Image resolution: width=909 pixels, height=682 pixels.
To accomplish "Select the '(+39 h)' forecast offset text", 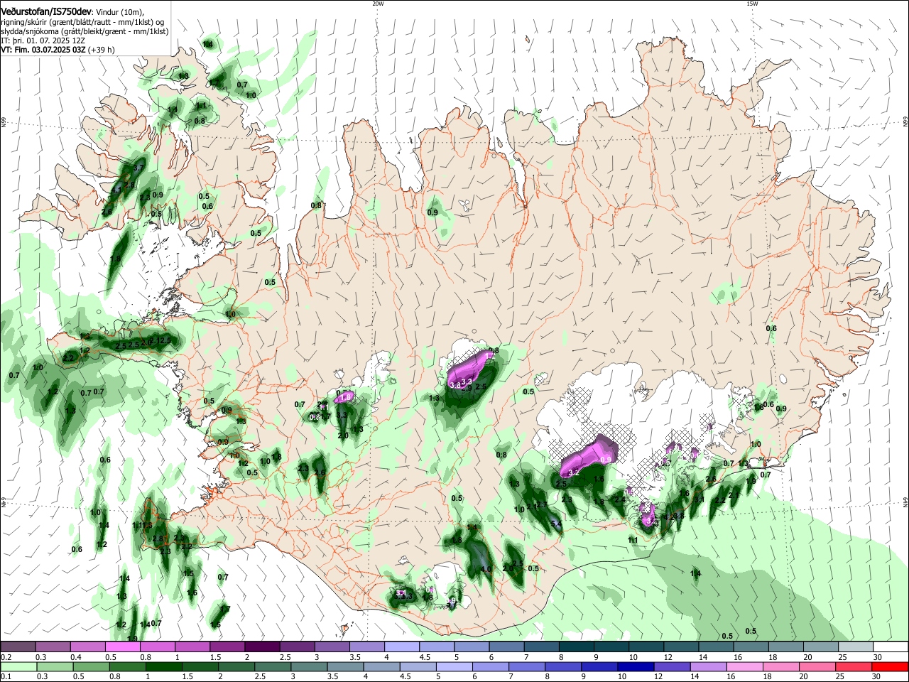I will coord(102,50).
